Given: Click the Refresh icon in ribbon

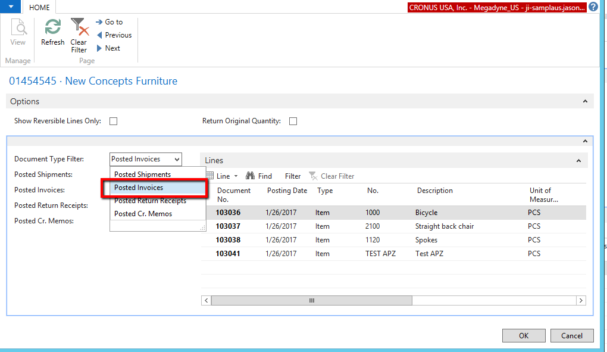Looking at the screenshot, I should click(x=52, y=28).
